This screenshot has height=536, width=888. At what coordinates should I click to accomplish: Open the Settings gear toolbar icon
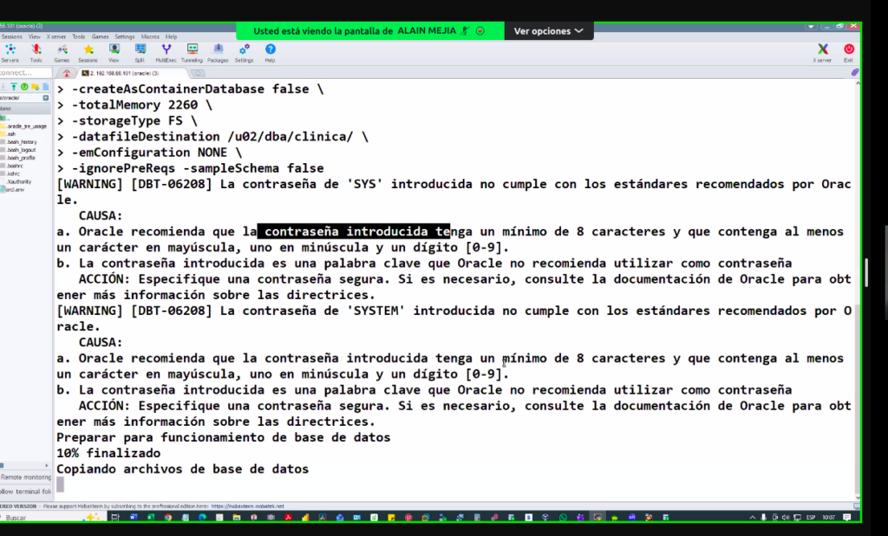(244, 52)
